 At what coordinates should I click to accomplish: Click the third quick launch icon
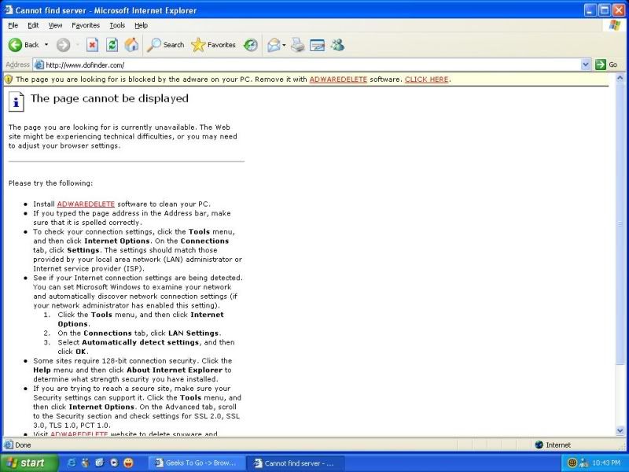[100, 463]
